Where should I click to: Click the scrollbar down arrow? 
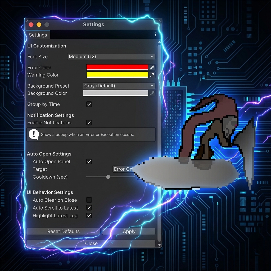click(x=159, y=245)
